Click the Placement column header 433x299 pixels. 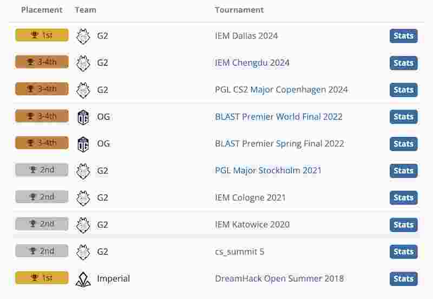42,10
